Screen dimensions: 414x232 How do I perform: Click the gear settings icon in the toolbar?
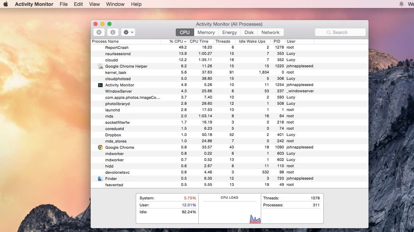click(125, 32)
